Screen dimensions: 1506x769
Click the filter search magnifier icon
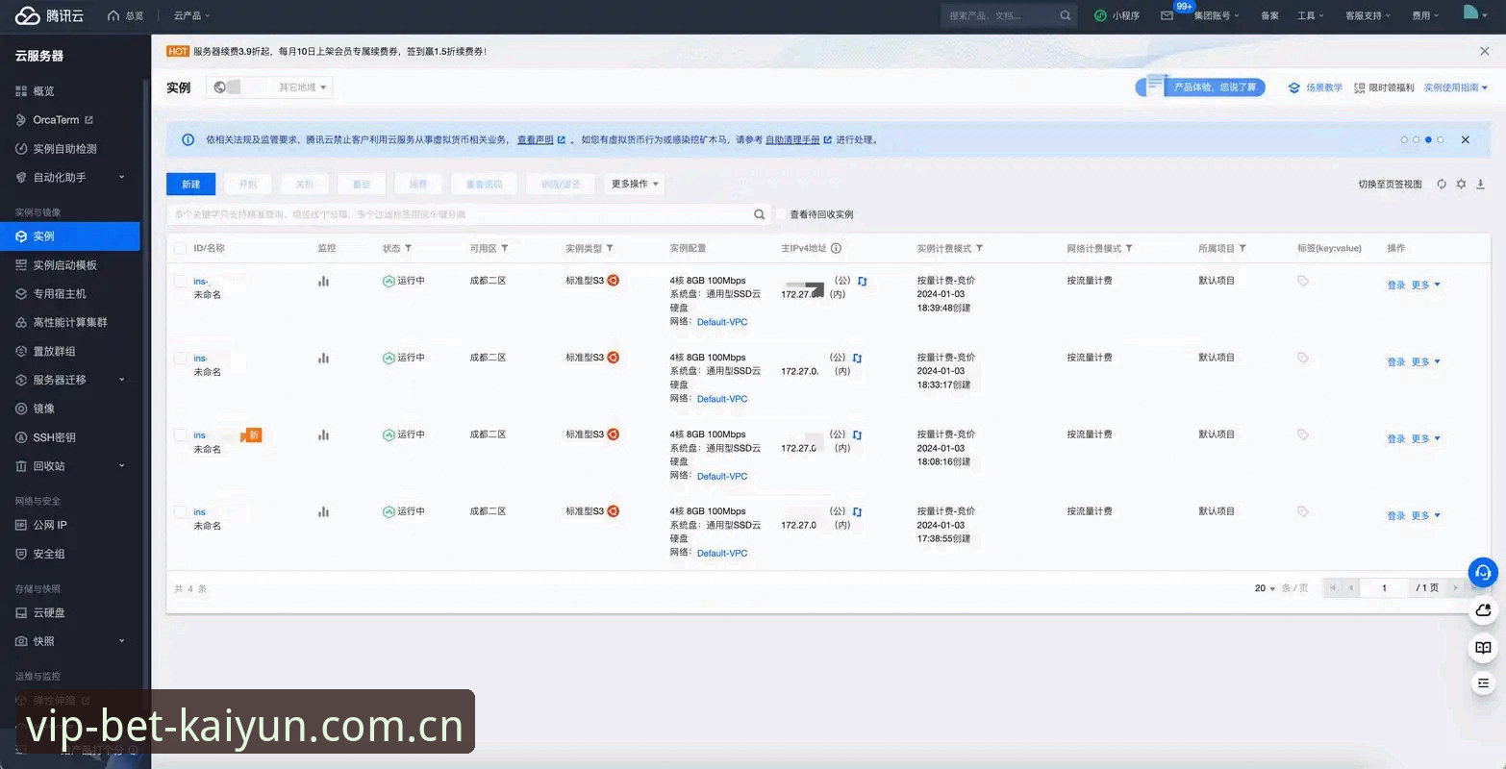click(760, 214)
